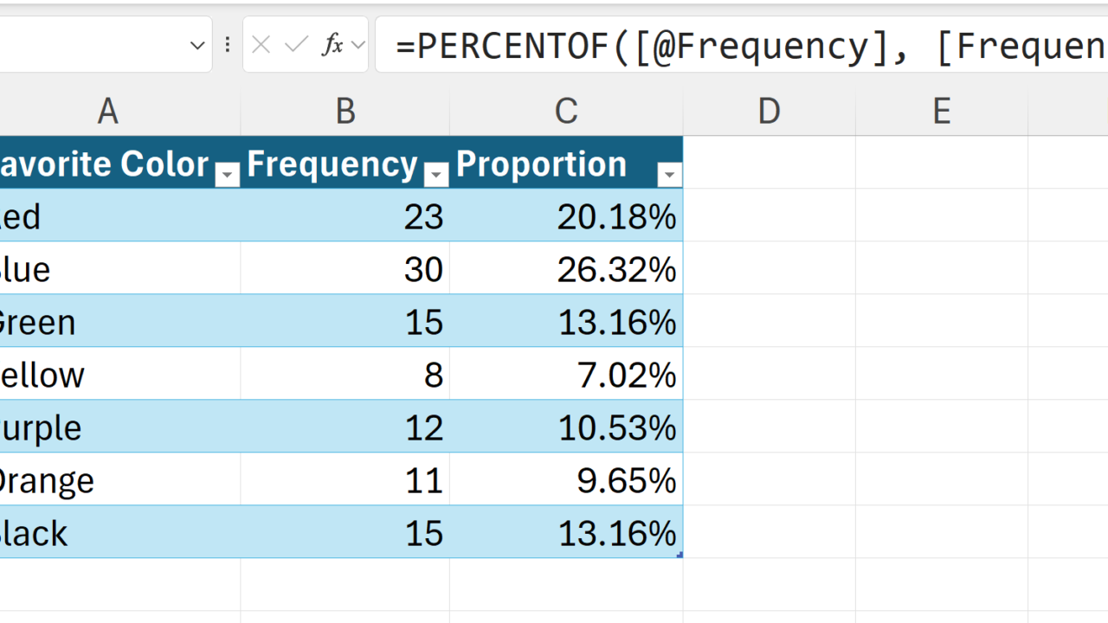The height and width of the screenshot is (623, 1108).
Task: Open the Favorite Color filter dropdown
Action: click(228, 175)
